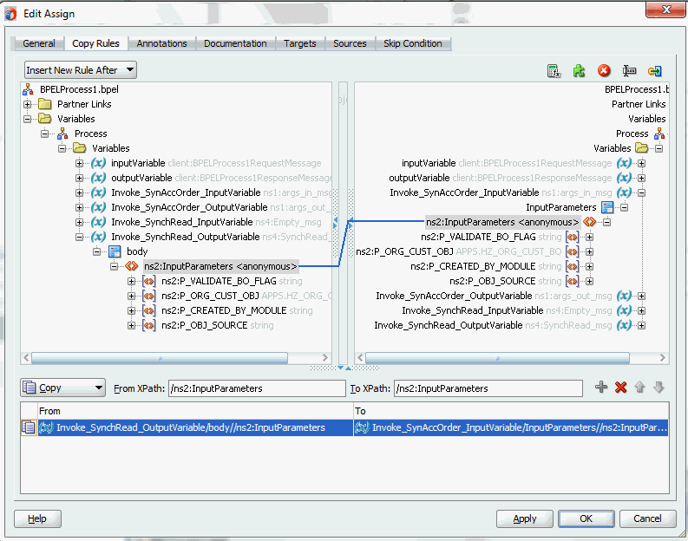The image size is (688, 541).
Task: Open the Annotations tab
Action: (162, 43)
